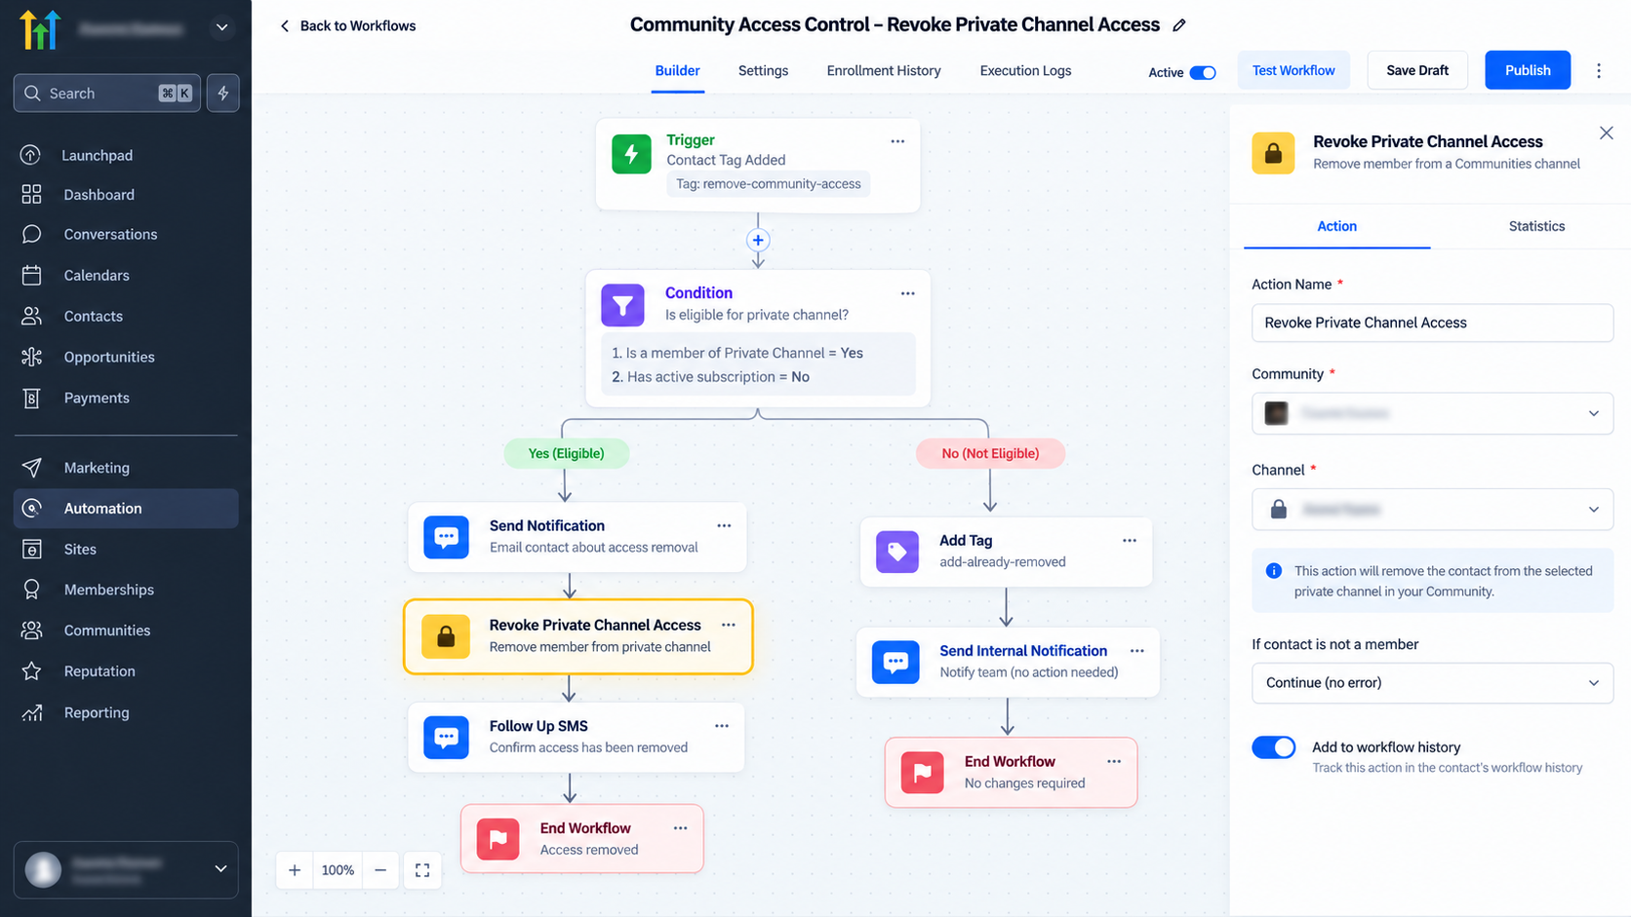Open If contact is not a member dropdown
Viewport: 1631px width, 917px height.
pyautogui.click(x=1432, y=683)
